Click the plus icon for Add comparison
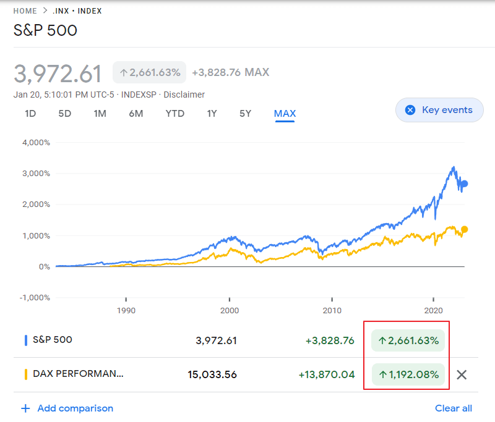Screen dimensions: 495x422 click(x=25, y=409)
